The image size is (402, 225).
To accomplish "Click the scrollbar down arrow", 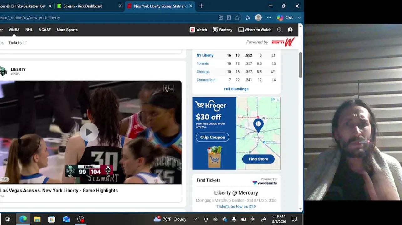I will tap(301, 209).
